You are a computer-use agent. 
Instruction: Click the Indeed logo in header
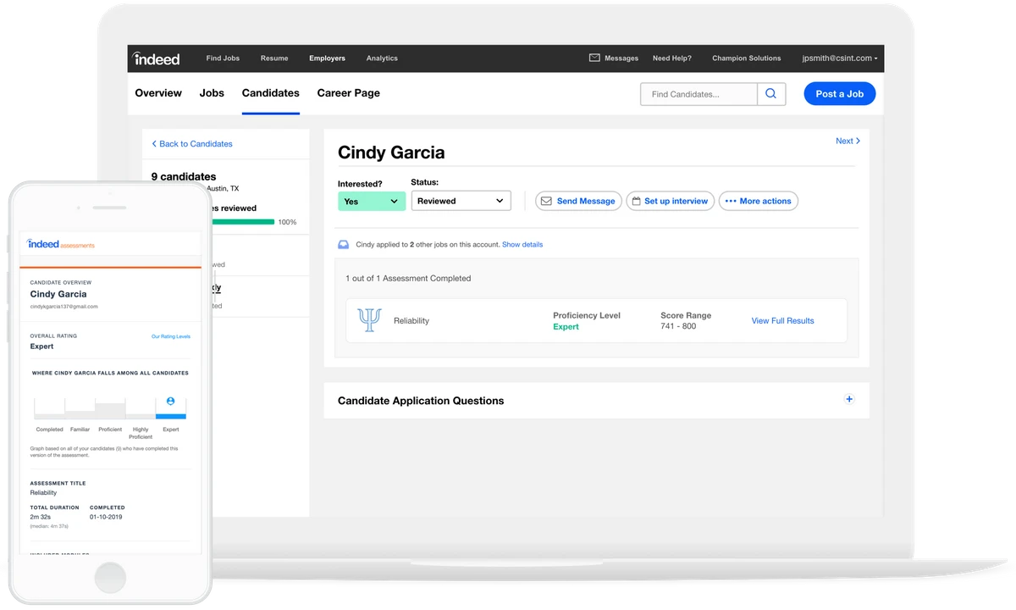click(157, 58)
